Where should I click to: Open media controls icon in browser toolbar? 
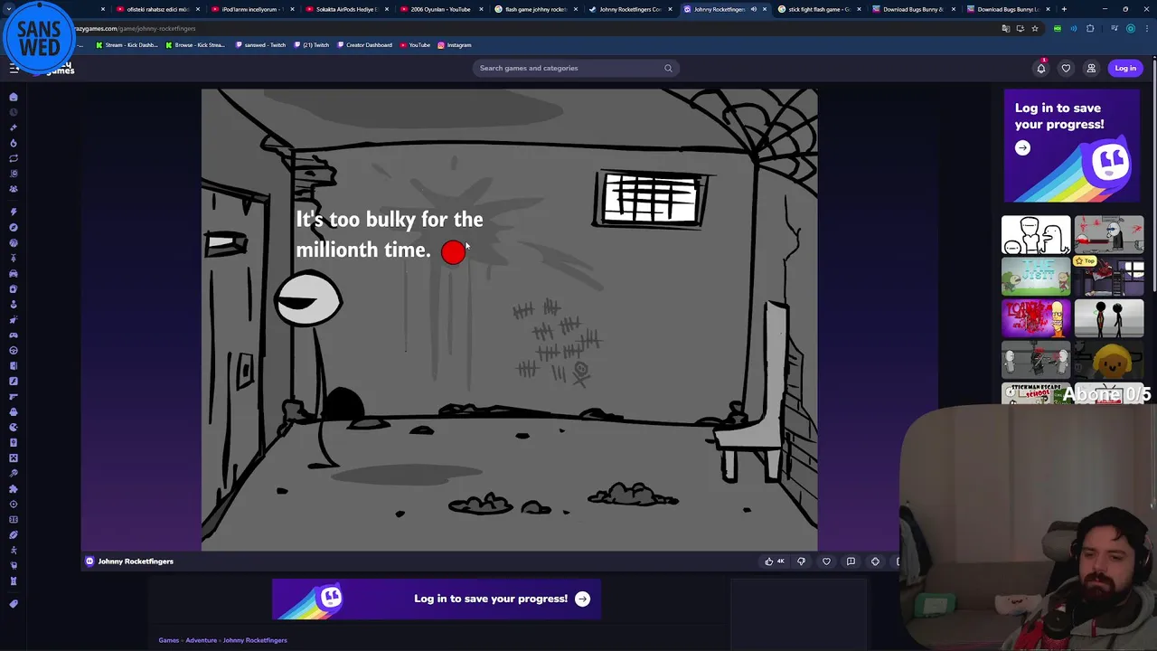[1115, 28]
